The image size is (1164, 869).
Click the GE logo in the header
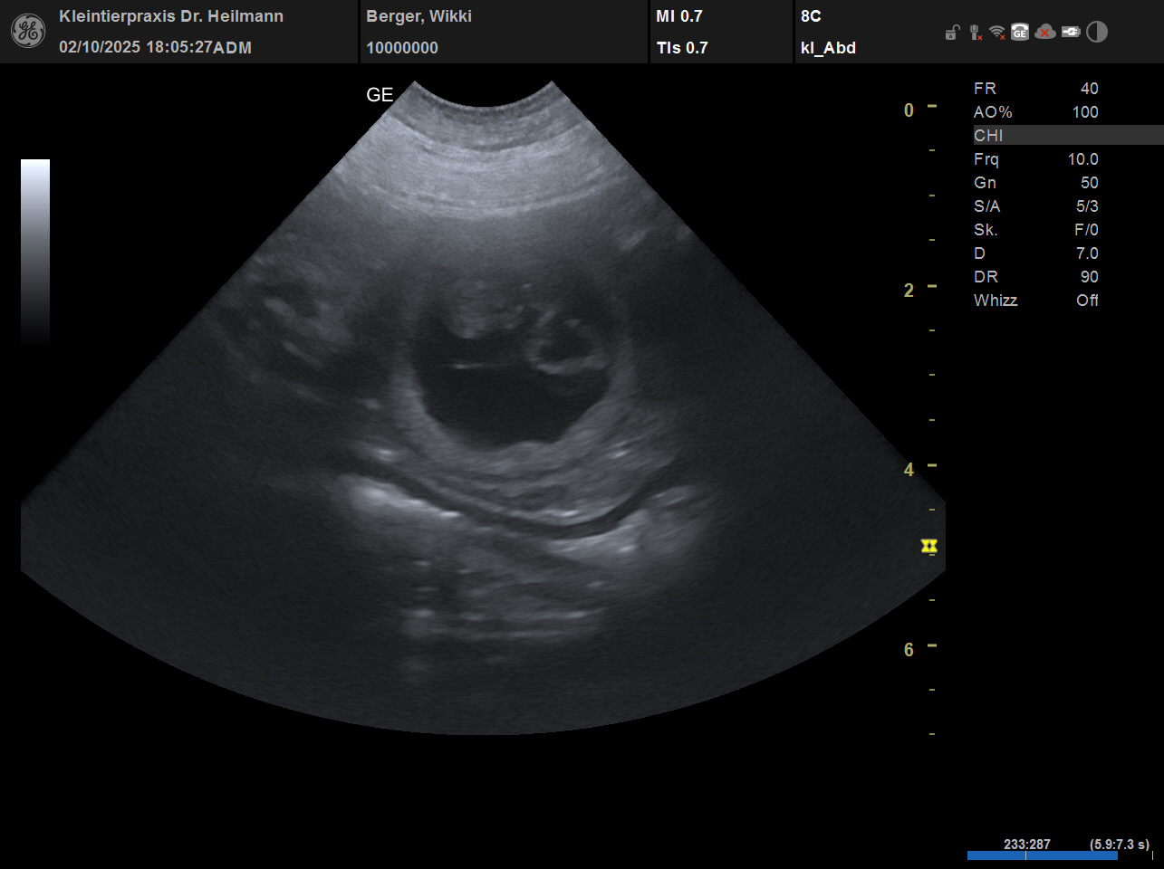[x=27, y=32]
